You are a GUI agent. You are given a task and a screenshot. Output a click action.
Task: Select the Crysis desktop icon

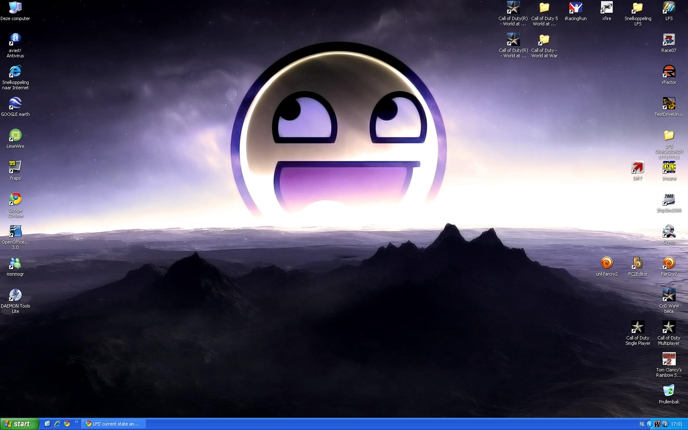coord(669,235)
